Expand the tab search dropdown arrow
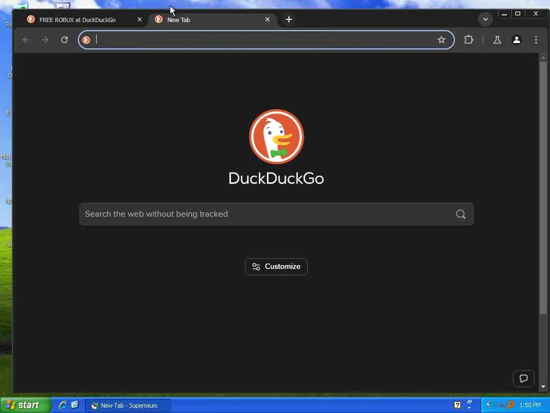 tap(486, 19)
